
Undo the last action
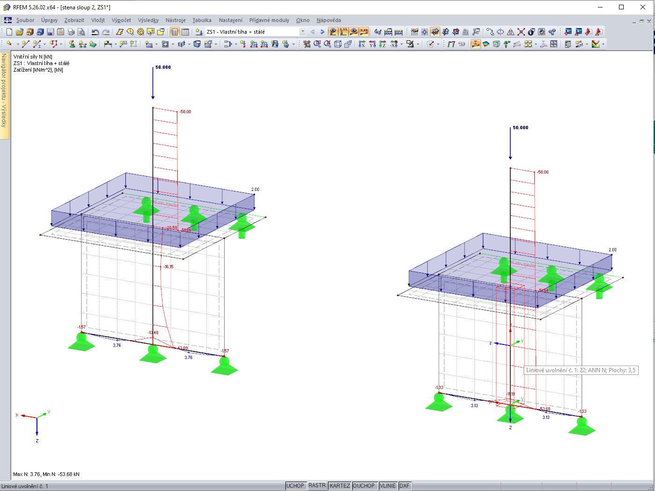(x=95, y=32)
